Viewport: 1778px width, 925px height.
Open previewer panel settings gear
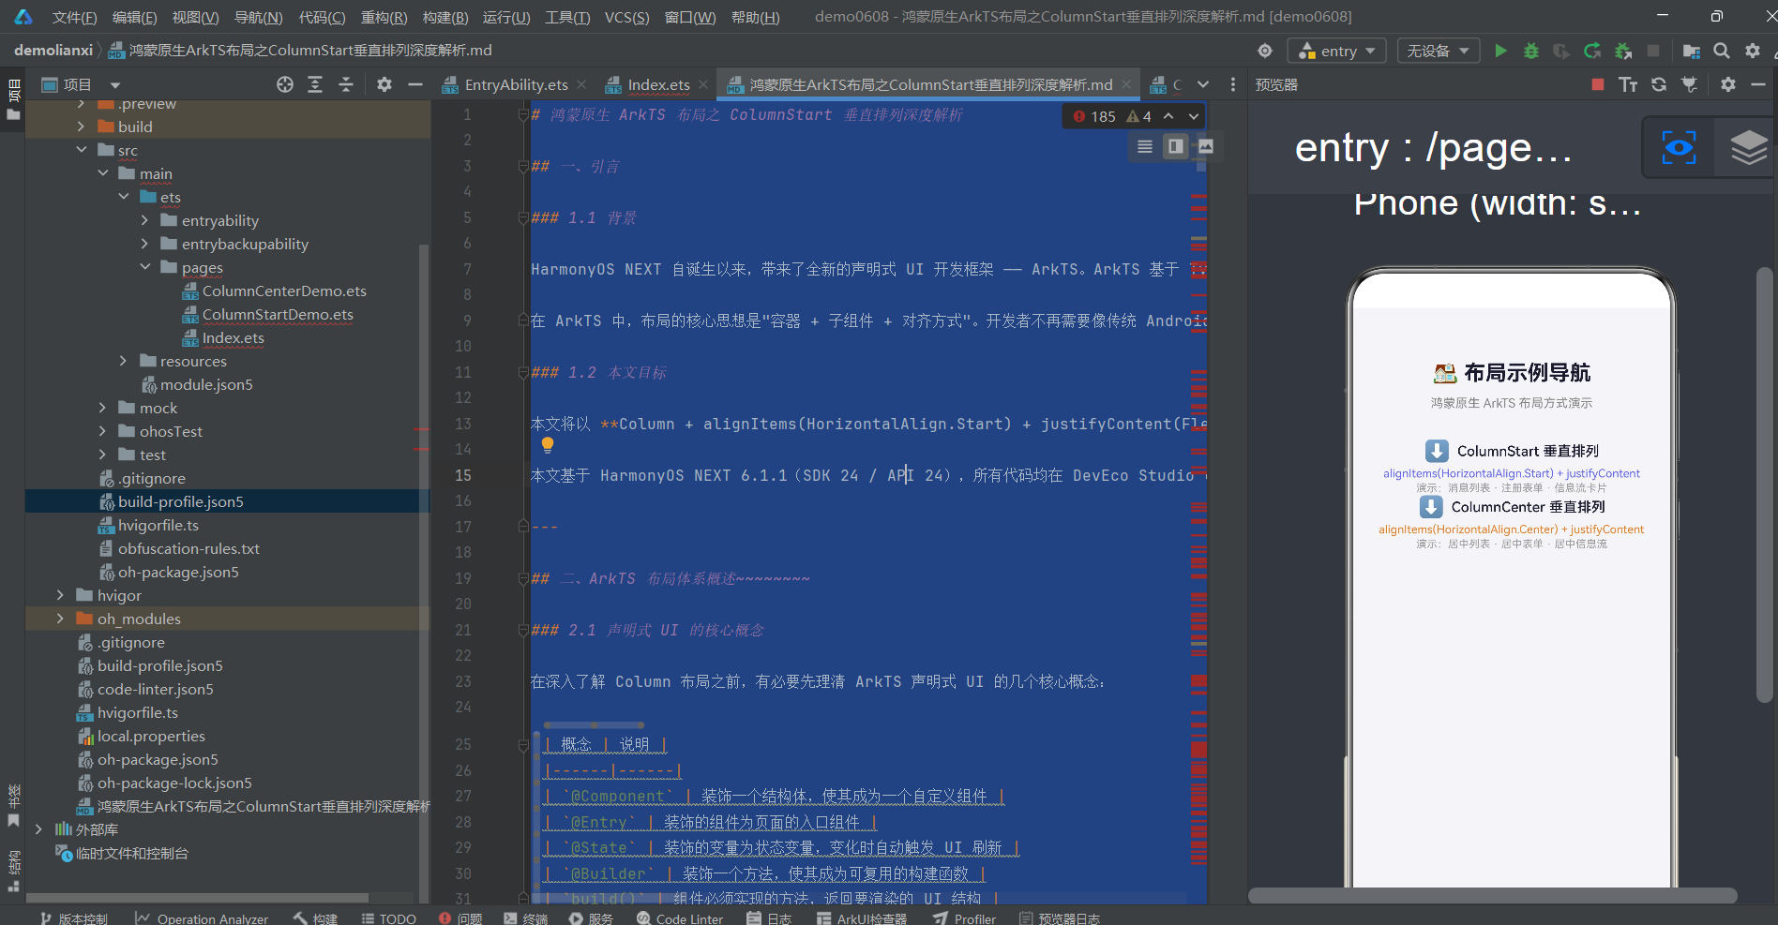1728,84
